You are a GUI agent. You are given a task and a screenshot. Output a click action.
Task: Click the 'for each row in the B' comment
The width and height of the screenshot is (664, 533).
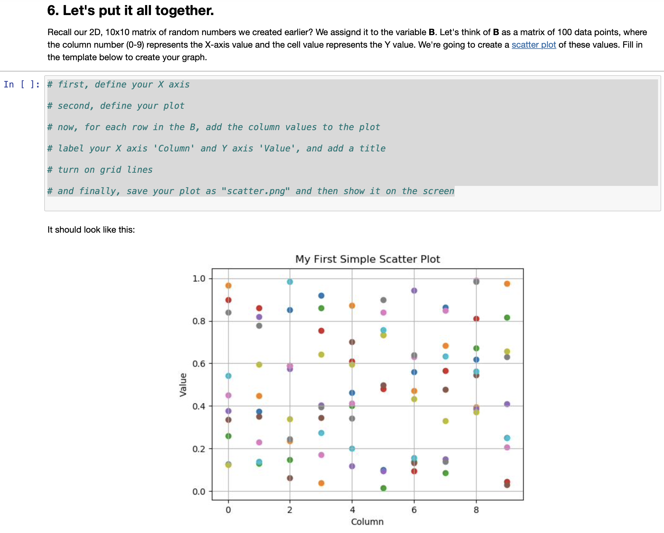(x=214, y=127)
